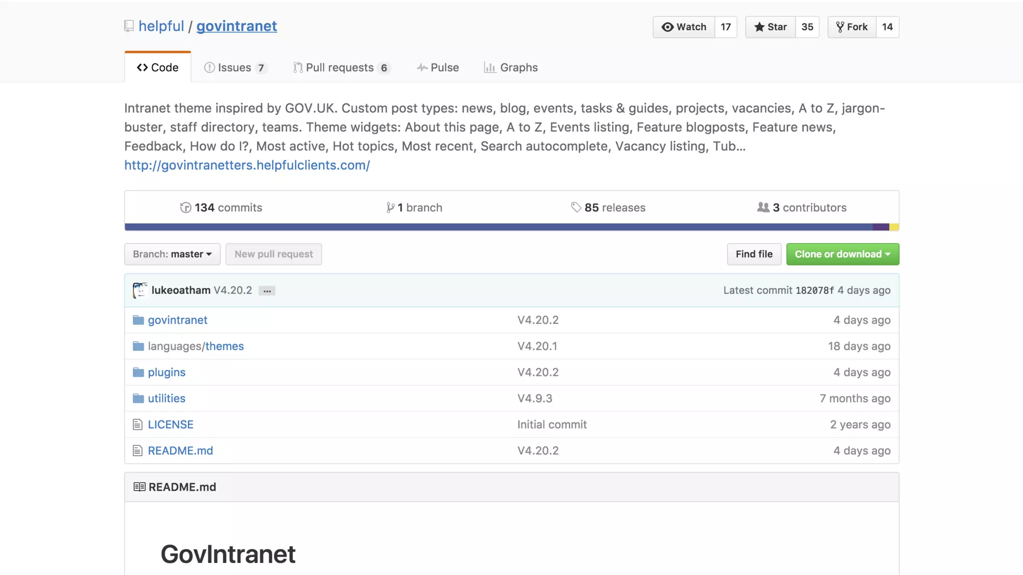The height and width of the screenshot is (575, 1023).
Task: Click the repository book icon beside helpful
Action: (129, 26)
